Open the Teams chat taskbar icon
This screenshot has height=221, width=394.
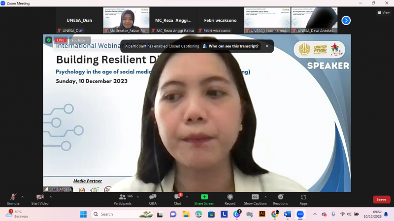click(173, 214)
